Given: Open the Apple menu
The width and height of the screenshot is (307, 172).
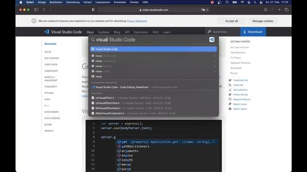Looking at the screenshot, I should pos(21,2).
